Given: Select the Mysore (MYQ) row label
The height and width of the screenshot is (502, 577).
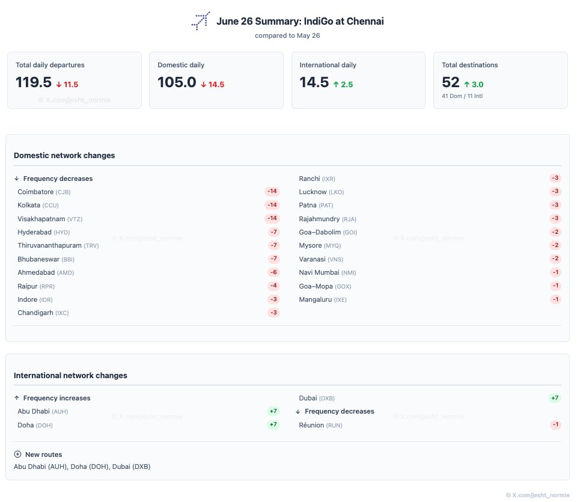Looking at the screenshot, I should (320, 245).
